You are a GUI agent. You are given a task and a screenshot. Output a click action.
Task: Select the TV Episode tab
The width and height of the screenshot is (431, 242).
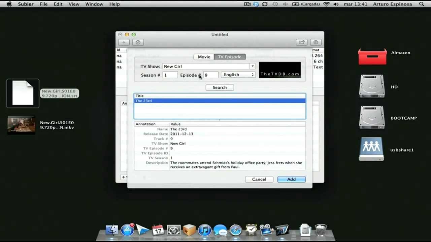pos(230,57)
